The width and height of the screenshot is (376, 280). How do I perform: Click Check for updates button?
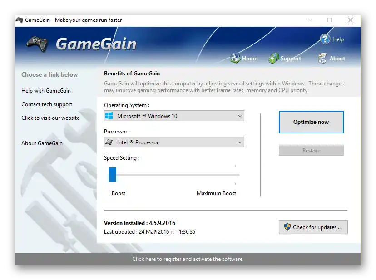[313, 227]
